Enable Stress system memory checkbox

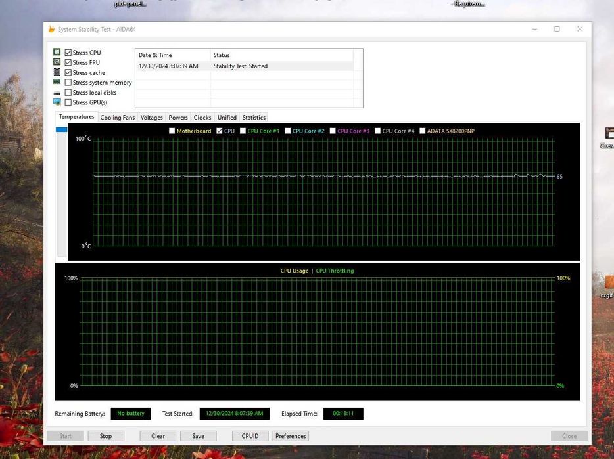tap(68, 83)
